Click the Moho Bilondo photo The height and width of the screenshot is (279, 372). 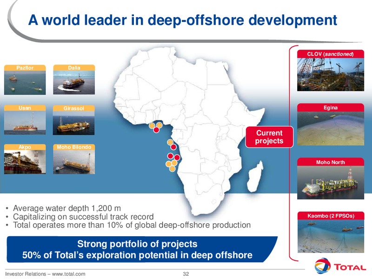[x=74, y=162]
